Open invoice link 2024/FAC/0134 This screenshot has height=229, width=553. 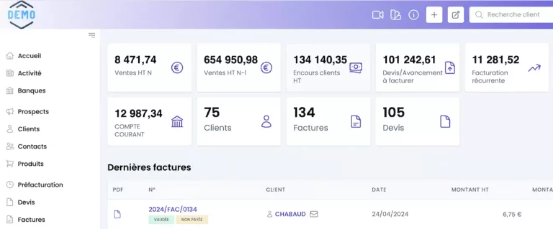[173, 209]
